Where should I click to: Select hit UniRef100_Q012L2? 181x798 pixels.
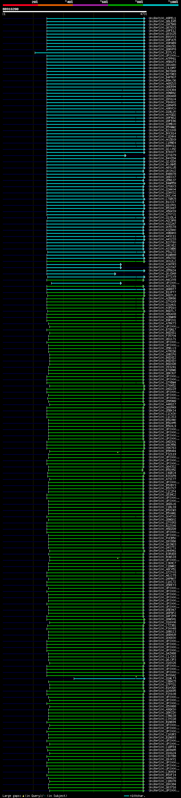pyautogui.click(x=162, y=261)
